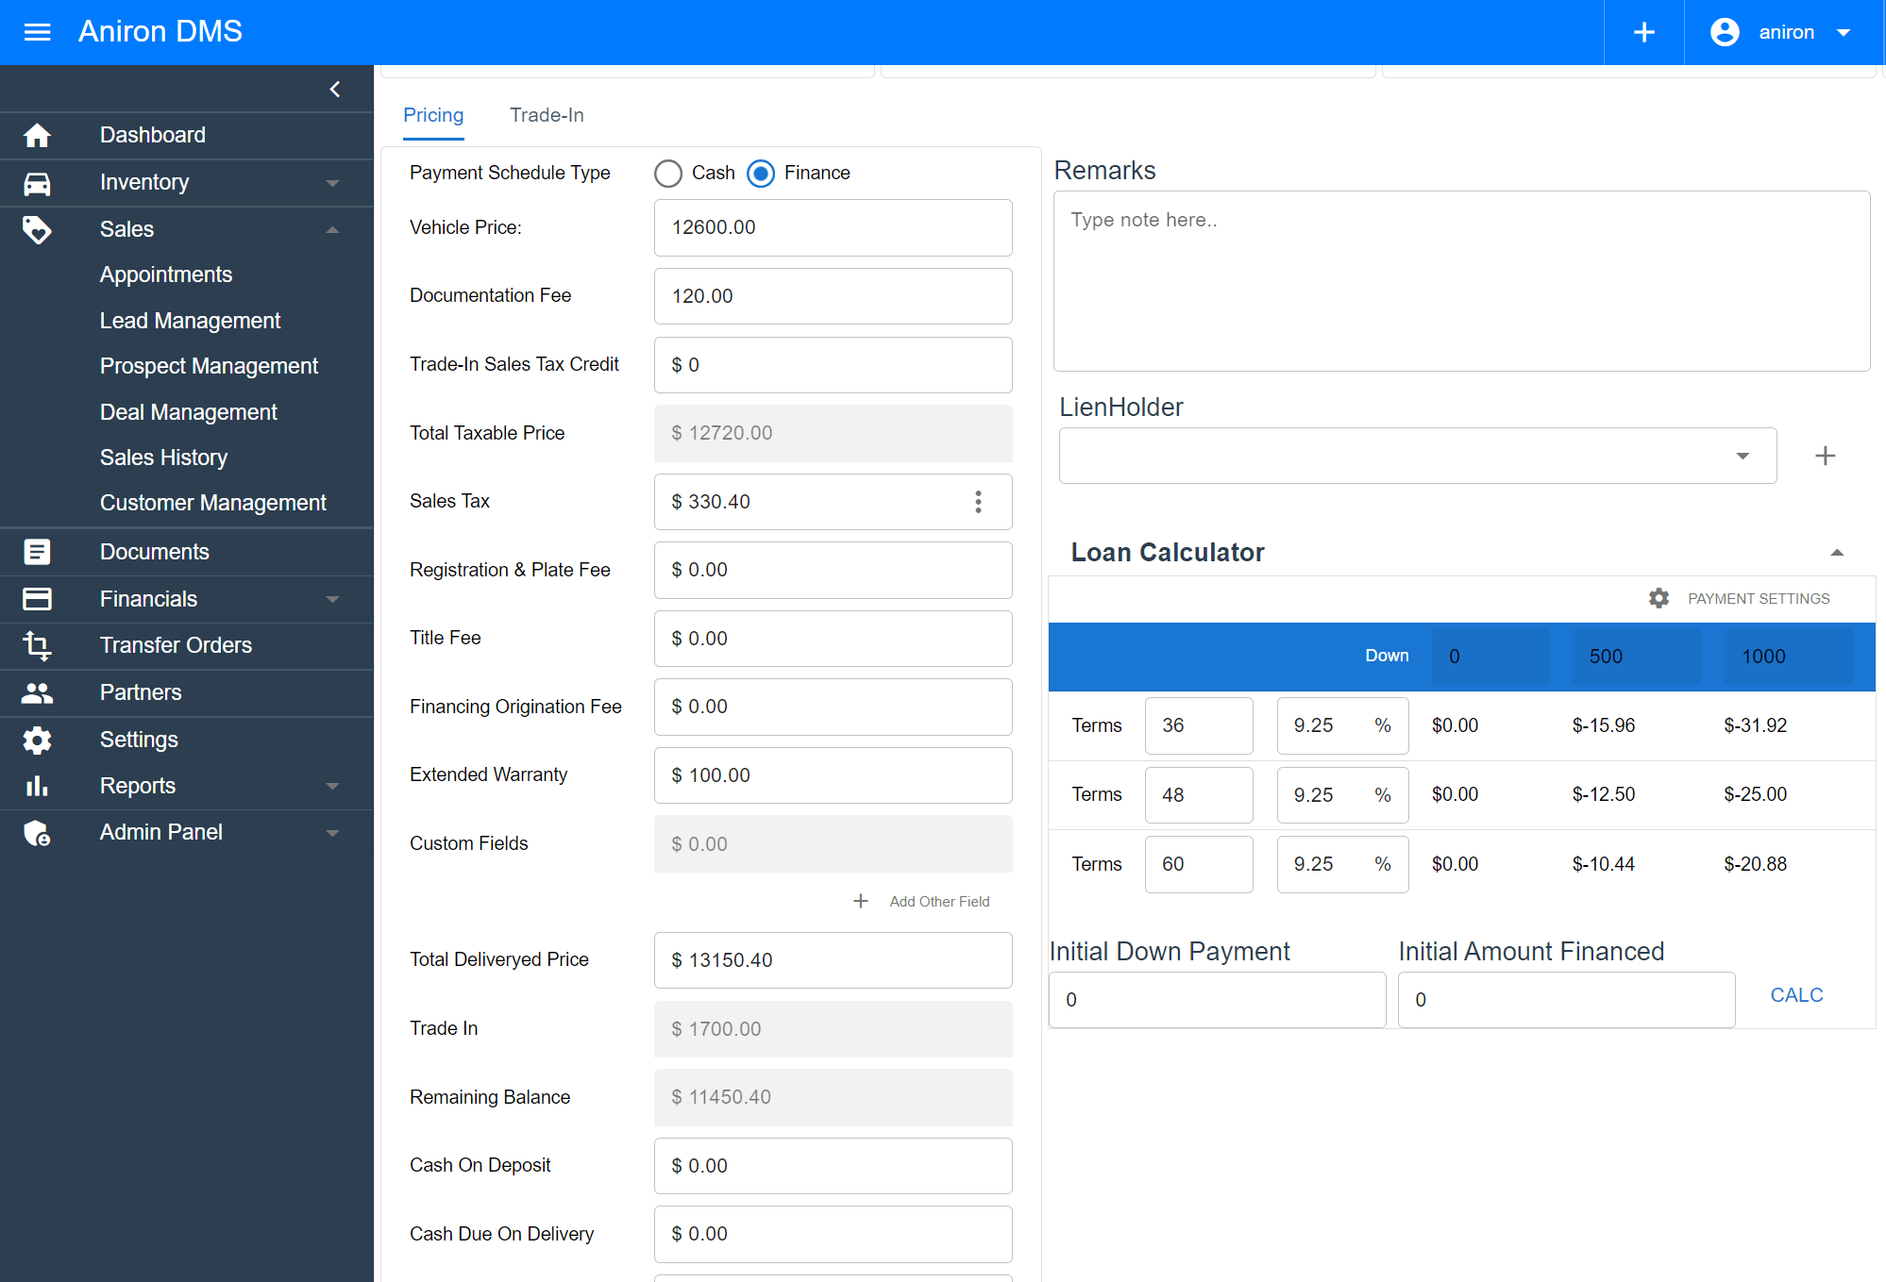Click the Payment Settings gear icon

click(x=1659, y=598)
